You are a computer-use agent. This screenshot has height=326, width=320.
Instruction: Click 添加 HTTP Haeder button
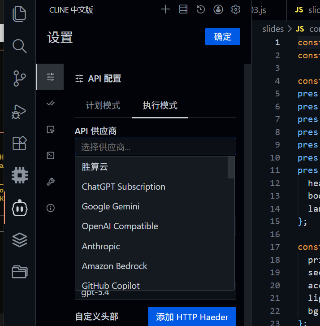(x=192, y=317)
